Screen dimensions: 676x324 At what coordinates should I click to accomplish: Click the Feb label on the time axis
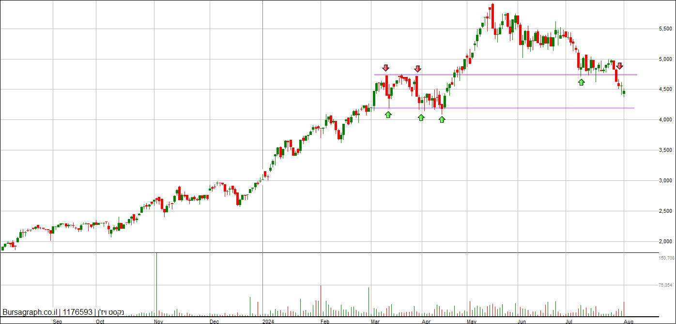325,321
